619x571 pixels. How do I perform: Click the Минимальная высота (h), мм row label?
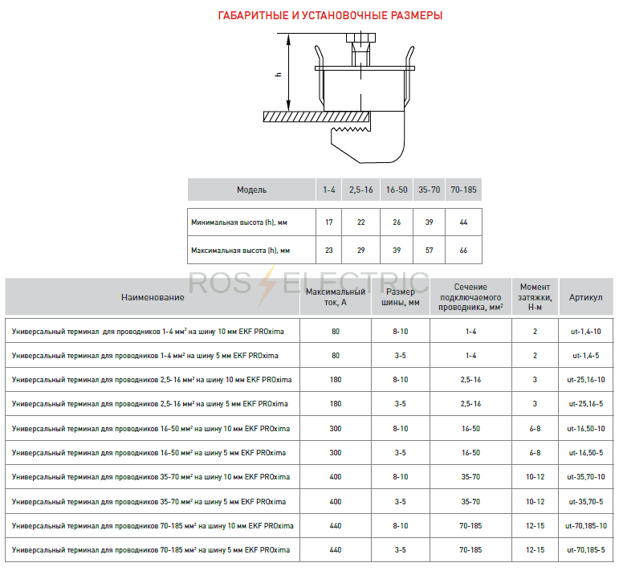tap(239, 222)
